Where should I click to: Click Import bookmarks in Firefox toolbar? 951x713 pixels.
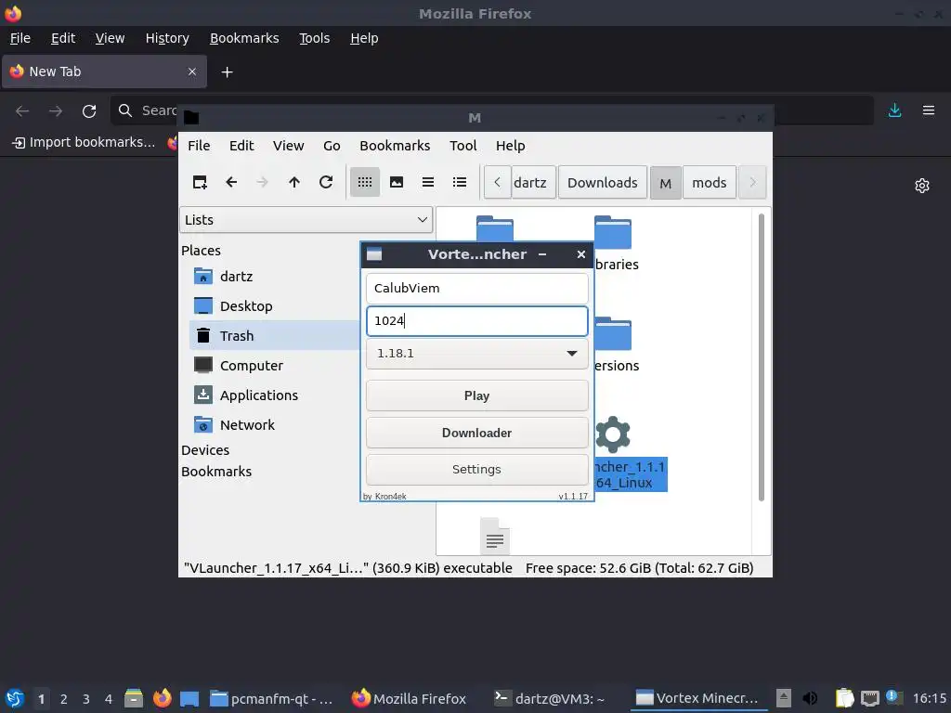84,142
